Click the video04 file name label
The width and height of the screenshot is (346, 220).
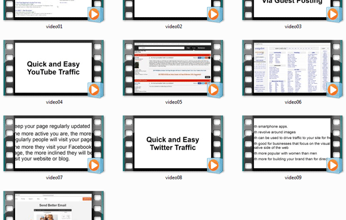(54, 102)
